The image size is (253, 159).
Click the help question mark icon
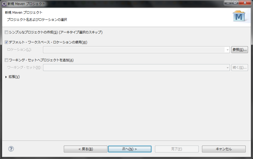(x=11, y=149)
